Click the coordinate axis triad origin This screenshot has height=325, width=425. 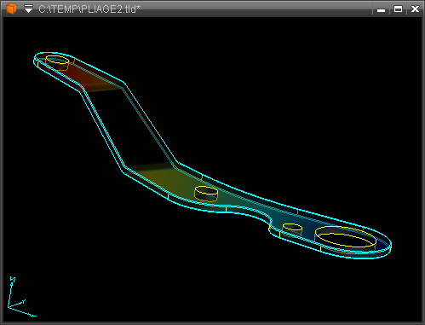(x=9, y=307)
